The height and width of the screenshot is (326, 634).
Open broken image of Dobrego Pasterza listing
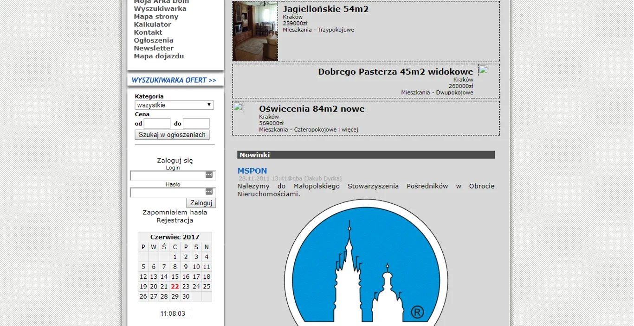(483, 69)
